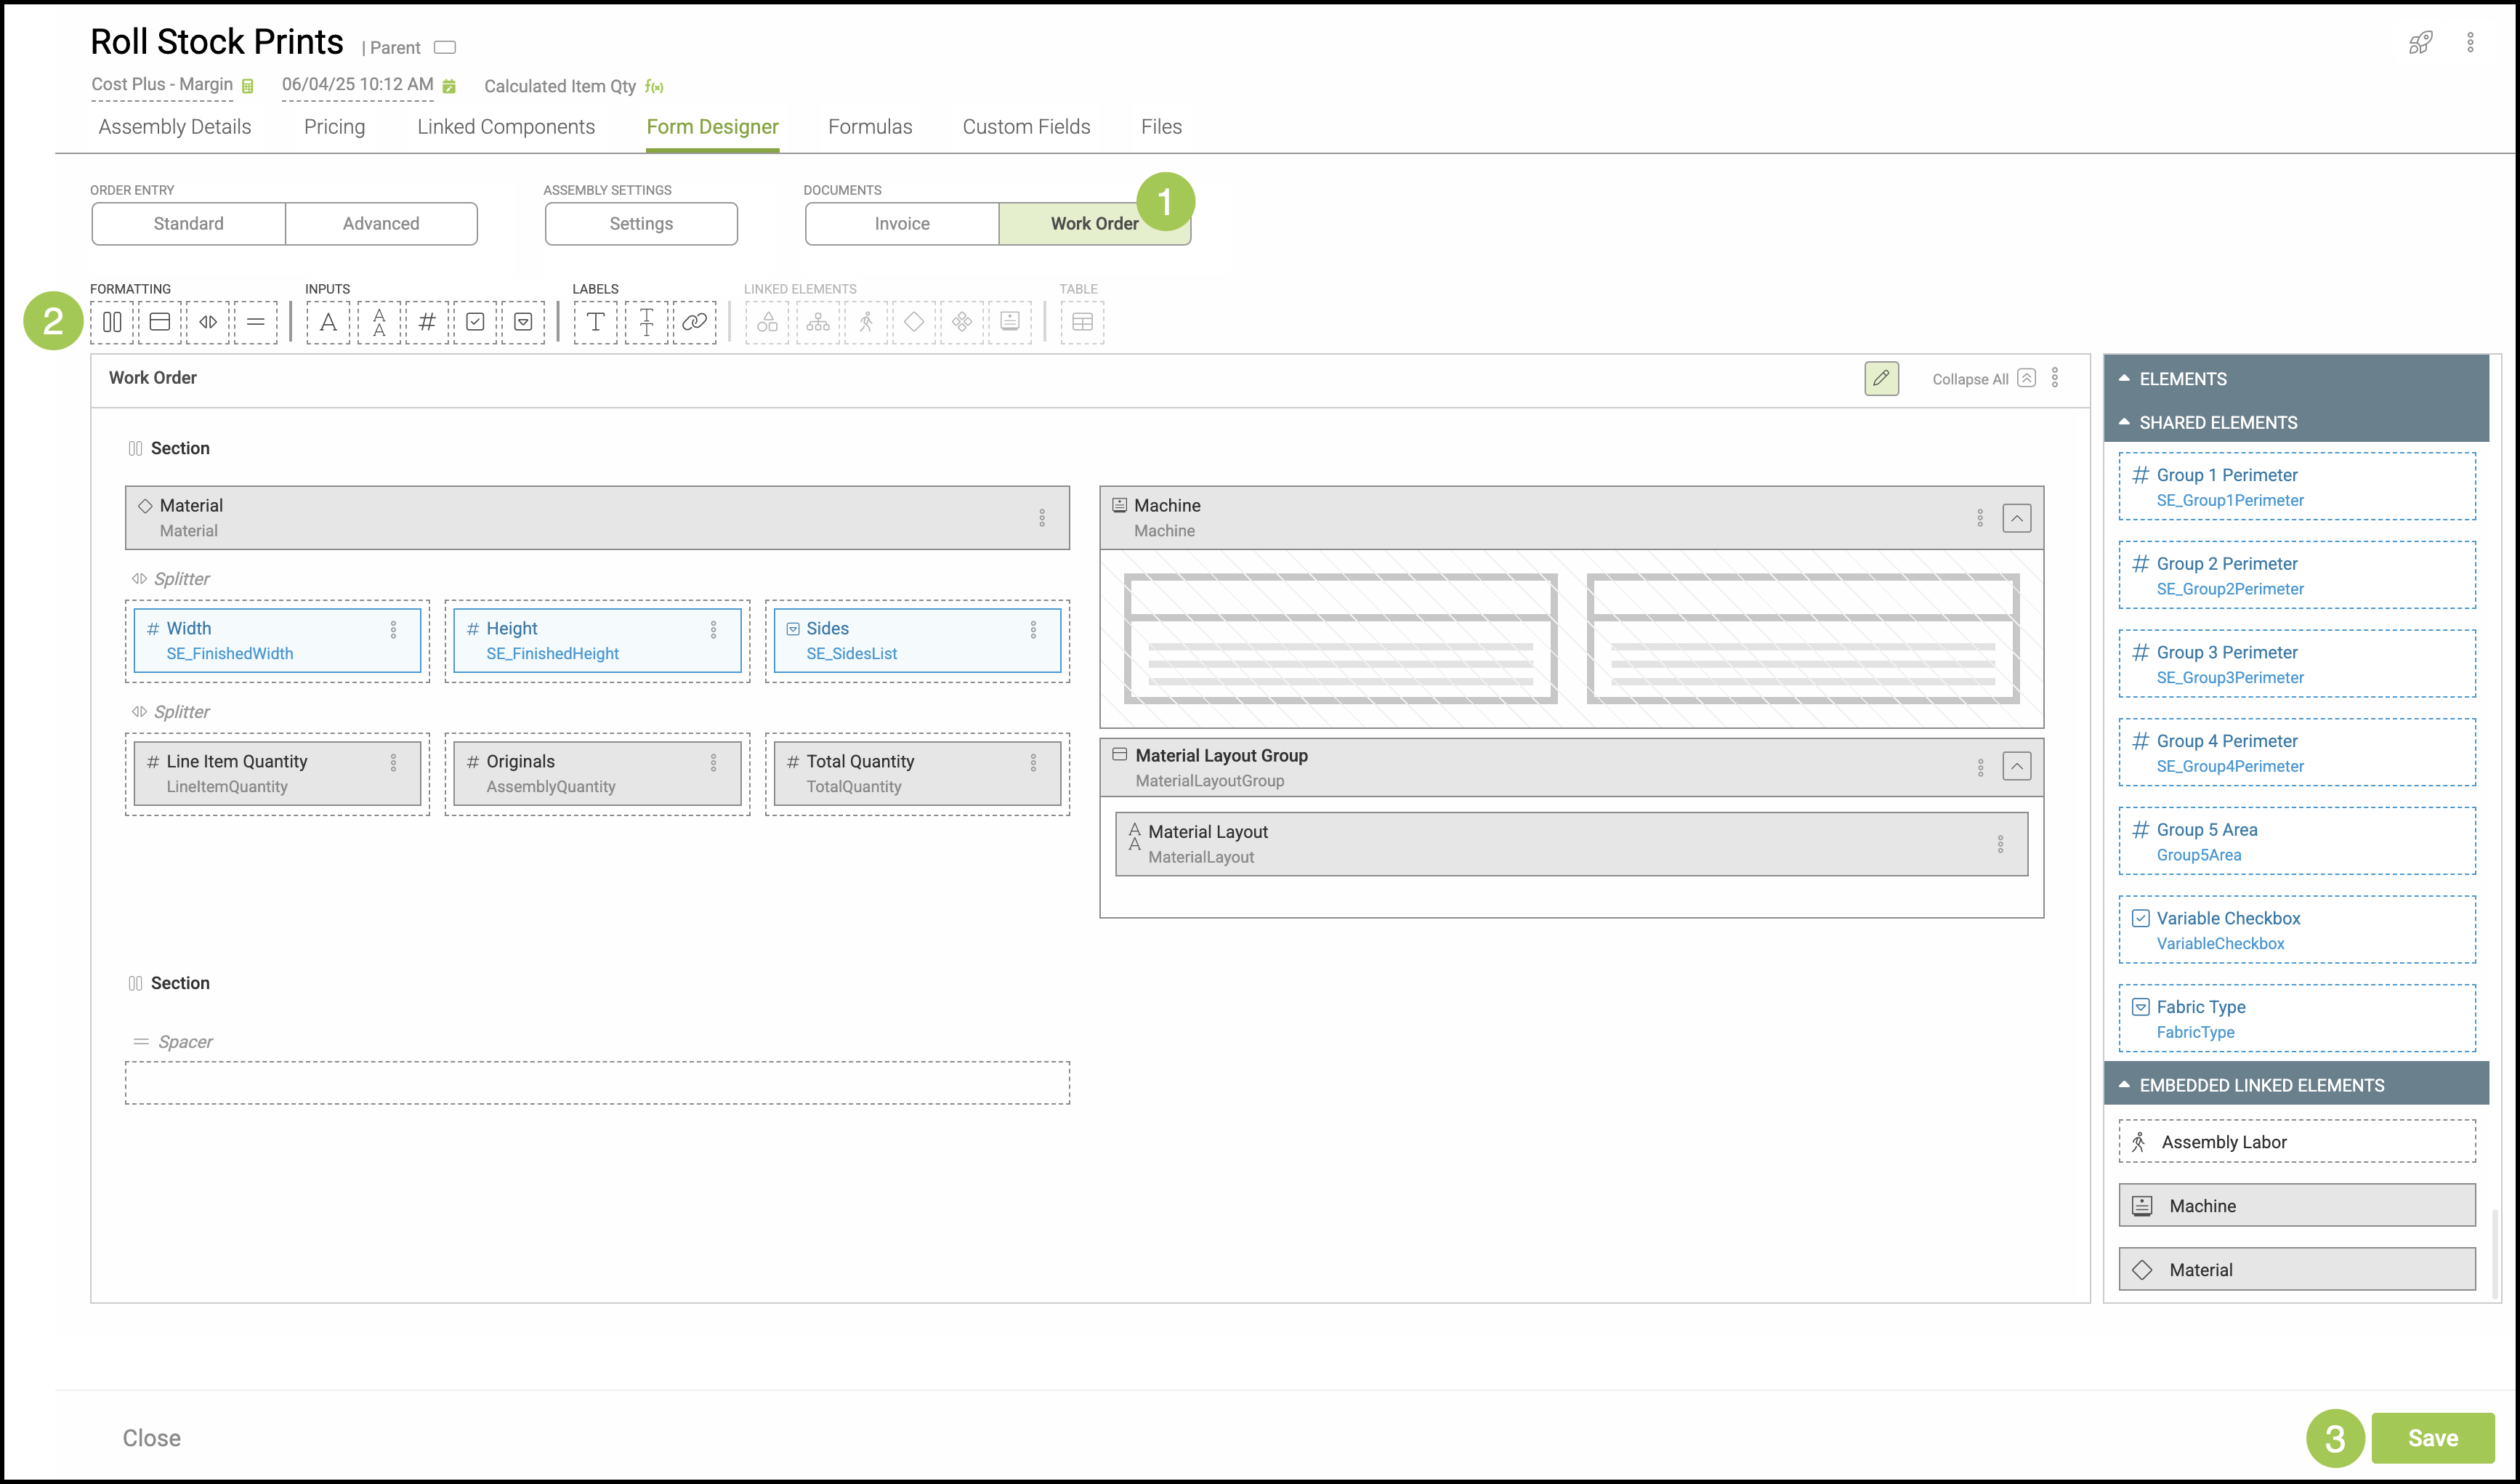Select the Number input tool
The image size is (2520, 1484).
(x=427, y=322)
